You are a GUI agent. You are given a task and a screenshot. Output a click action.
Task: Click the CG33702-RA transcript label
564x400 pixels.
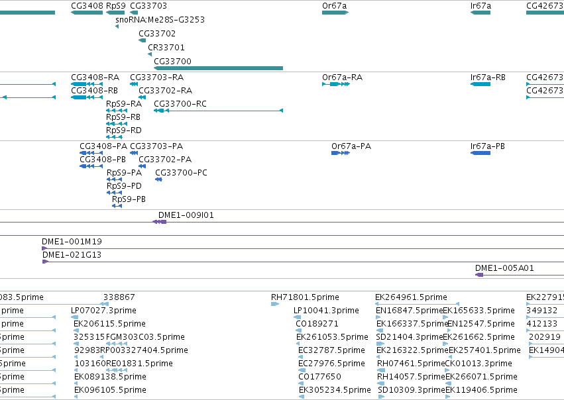click(166, 91)
